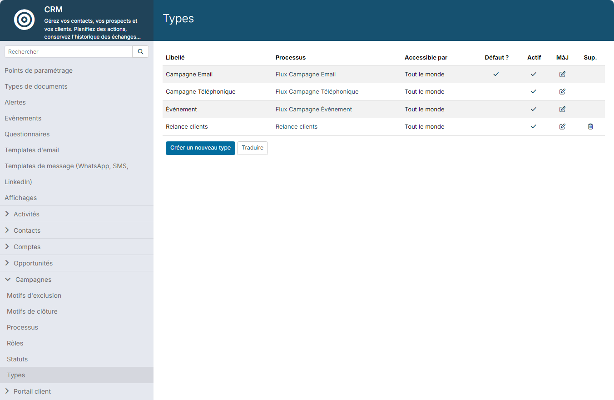Focus the Rechercher search field
614x400 pixels.
[x=69, y=52]
